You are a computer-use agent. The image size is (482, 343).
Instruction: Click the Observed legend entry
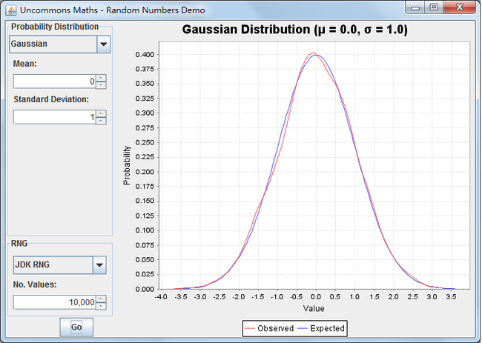click(269, 329)
